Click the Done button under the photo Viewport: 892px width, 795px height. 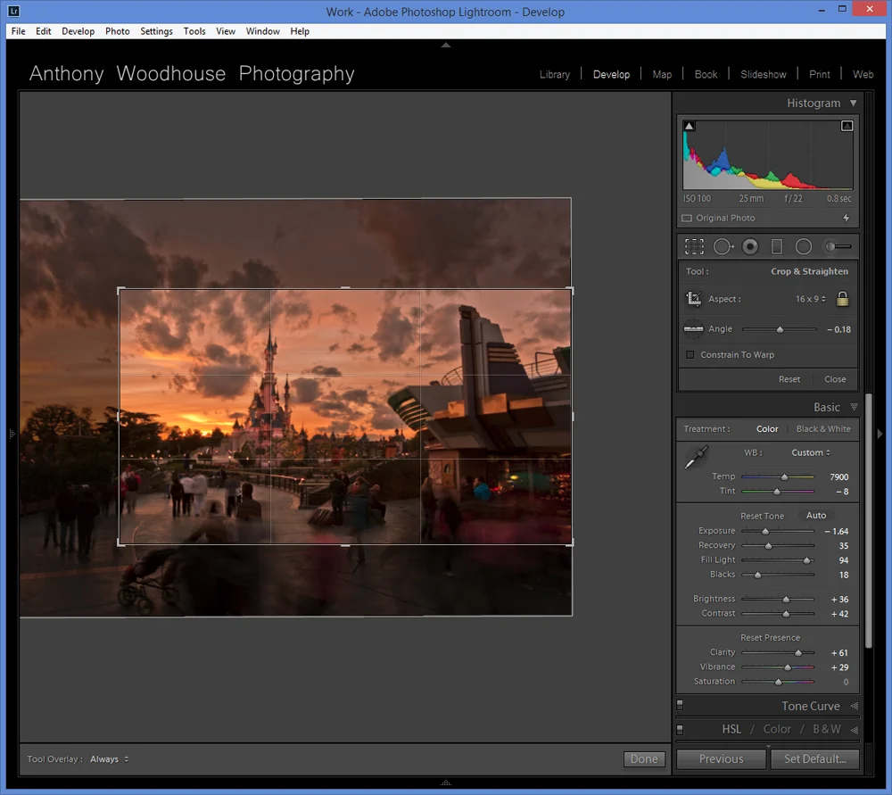(644, 758)
